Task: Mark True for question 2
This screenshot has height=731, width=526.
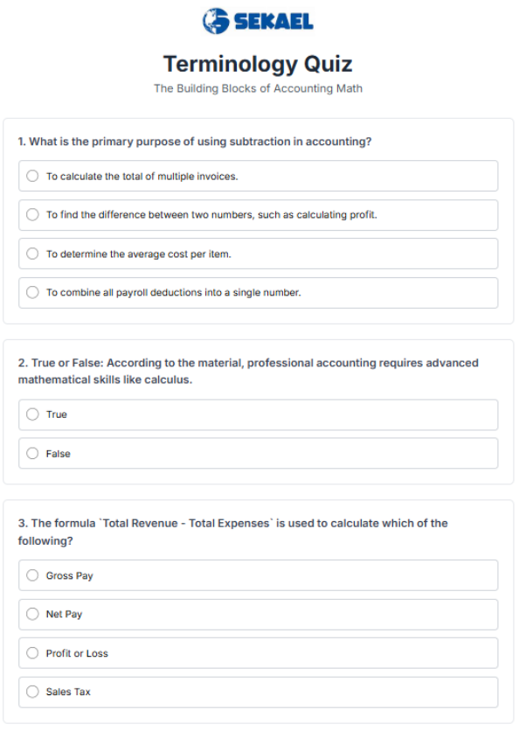Action: click(x=56, y=415)
